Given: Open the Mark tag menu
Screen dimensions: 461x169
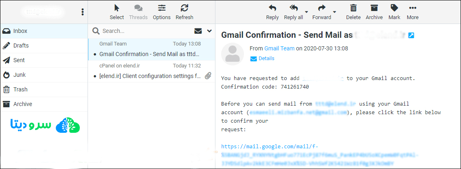Looking at the screenshot, I should 394,12.
